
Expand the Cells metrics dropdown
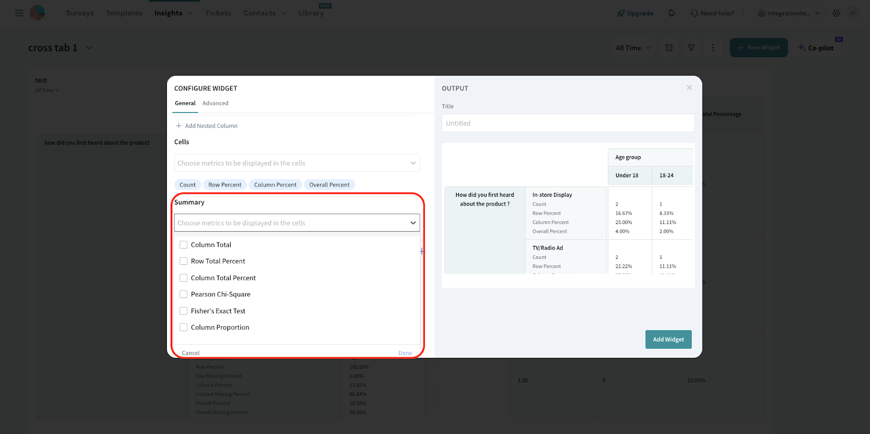413,163
